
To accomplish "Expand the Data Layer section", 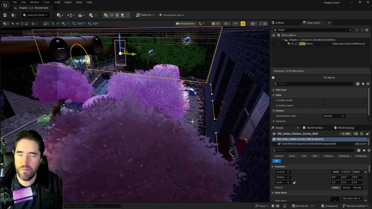I will pyautogui.click(x=273, y=90).
